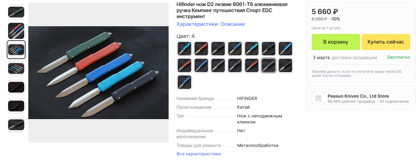Choose the blue knife swatch in the last row
Screen dimensions: 416x160
(184, 82)
